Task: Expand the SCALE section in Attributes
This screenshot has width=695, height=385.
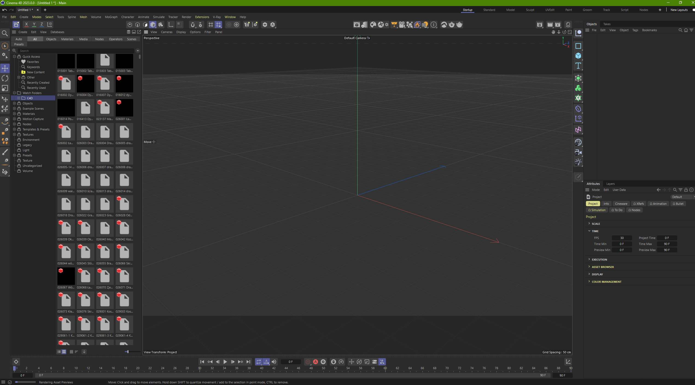Action: coord(589,224)
